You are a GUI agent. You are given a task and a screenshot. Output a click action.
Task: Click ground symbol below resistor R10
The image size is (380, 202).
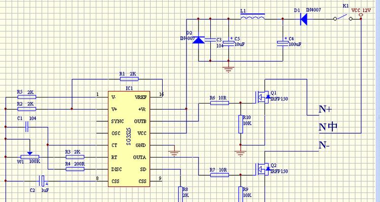pos(240,154)
